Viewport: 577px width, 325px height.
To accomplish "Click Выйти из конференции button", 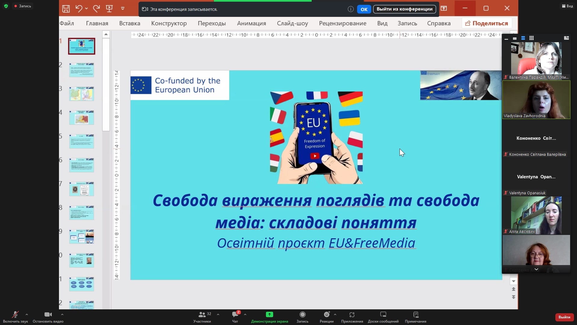I will pos(404,9).
